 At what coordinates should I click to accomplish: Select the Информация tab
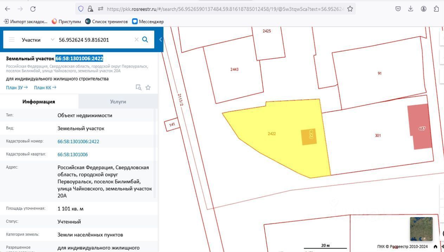click(39, 102)
